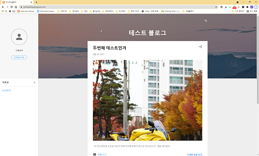Open the 설정 gear bookmark
This screenshot has width=259, height=156.
click(x=12, y=11)
